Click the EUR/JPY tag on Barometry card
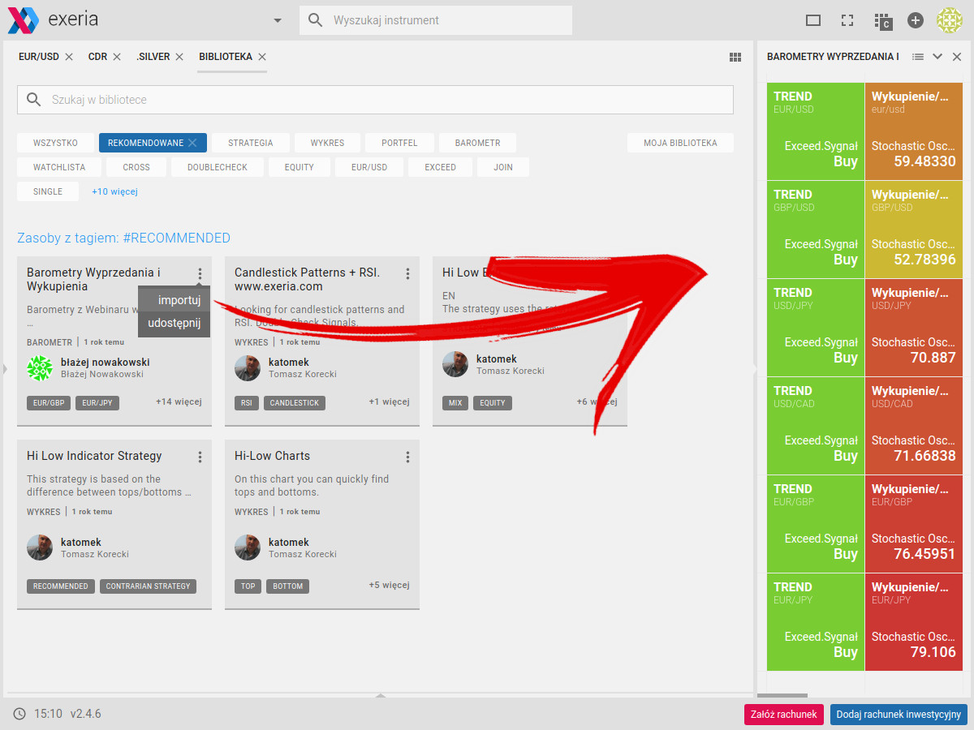974x730 pixels. 97,402
